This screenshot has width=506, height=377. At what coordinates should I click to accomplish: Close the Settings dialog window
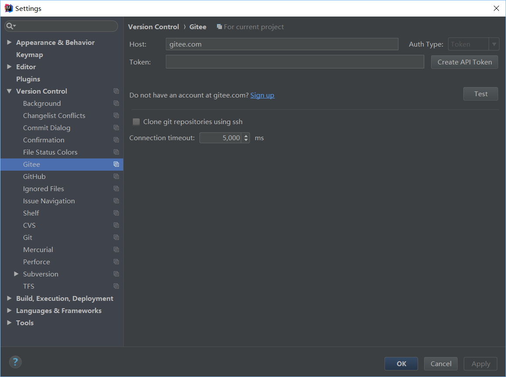(x=496, y=8)
